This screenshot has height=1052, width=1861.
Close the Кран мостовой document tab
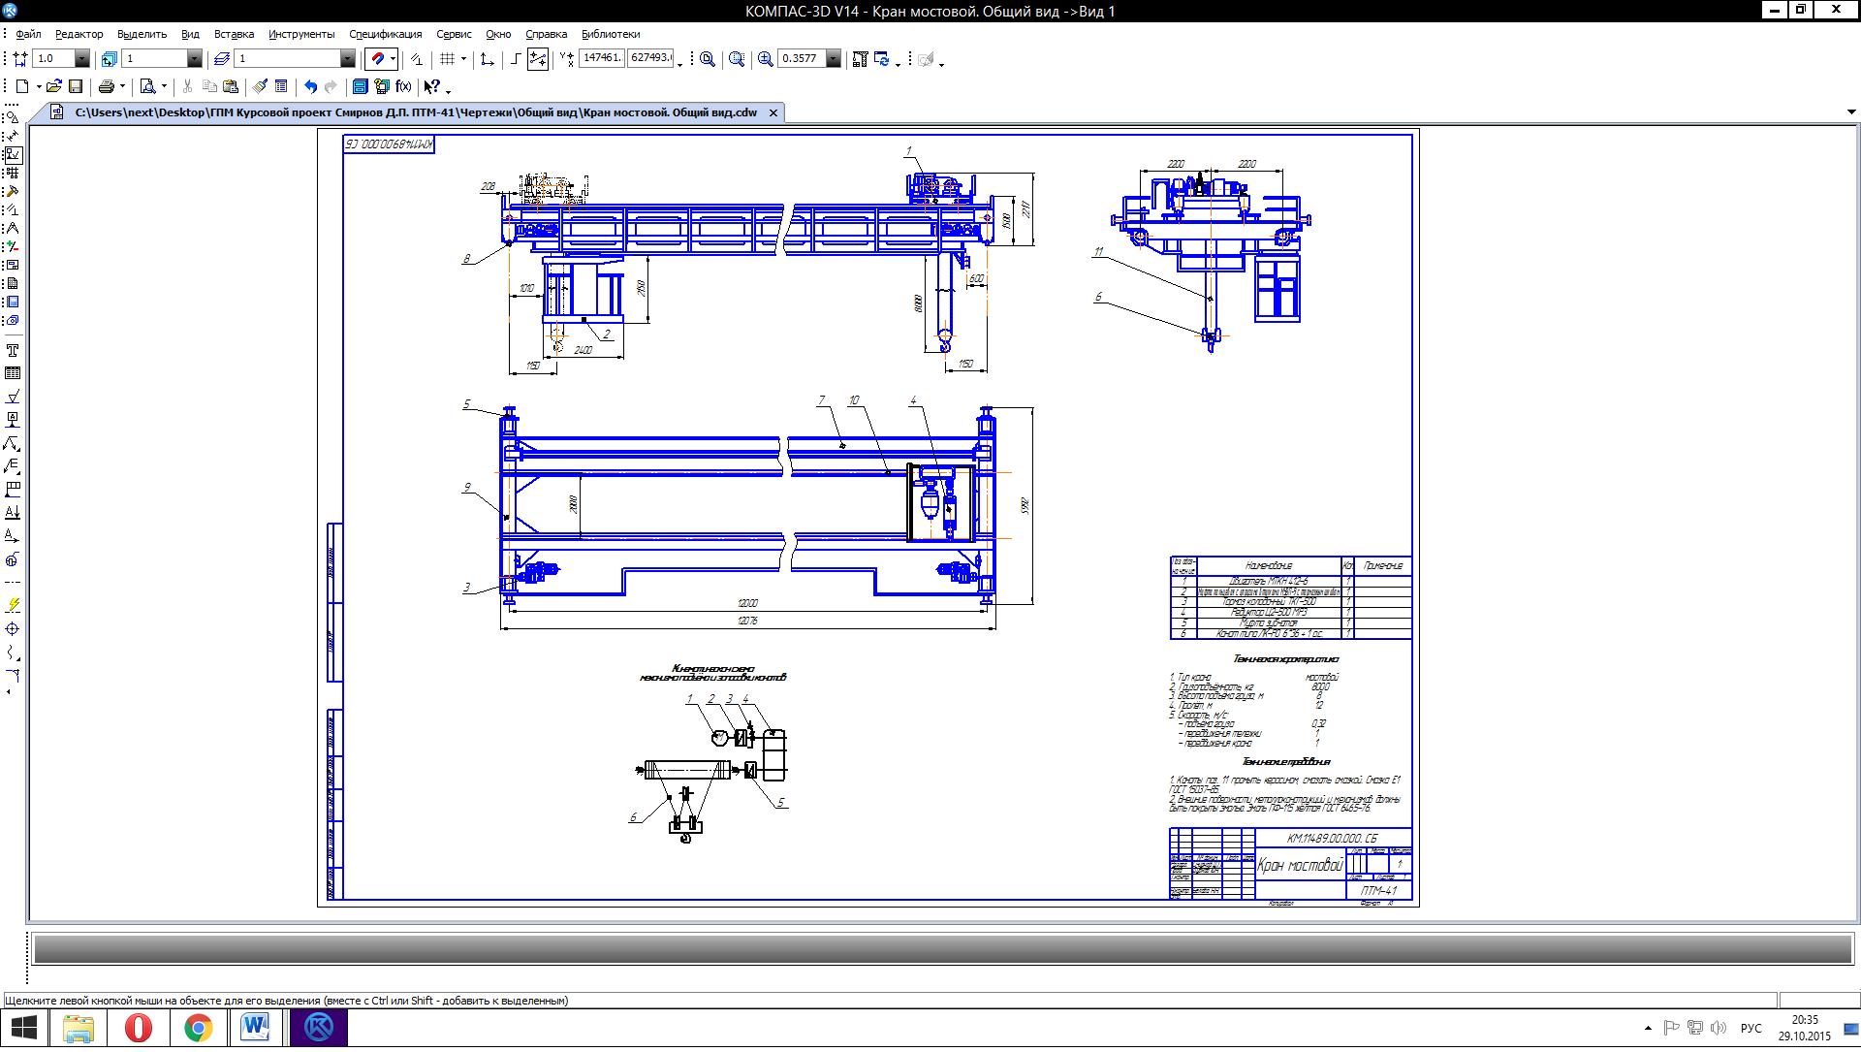pyautogui.click(x=773, y=112)
